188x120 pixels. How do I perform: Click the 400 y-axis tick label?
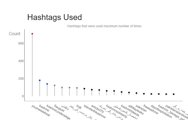coord(21,61)
